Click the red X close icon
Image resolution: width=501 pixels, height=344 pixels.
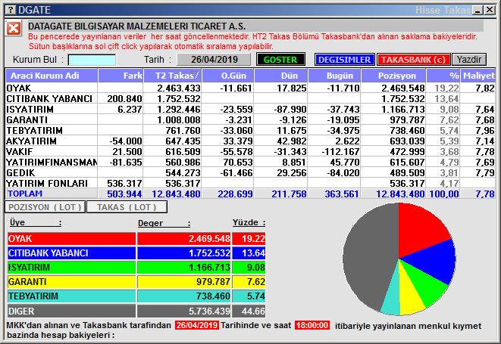click(x=14, y=29)
